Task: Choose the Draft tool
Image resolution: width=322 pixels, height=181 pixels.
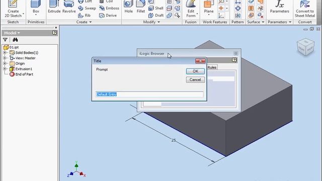Action: (x=156, y=16)
